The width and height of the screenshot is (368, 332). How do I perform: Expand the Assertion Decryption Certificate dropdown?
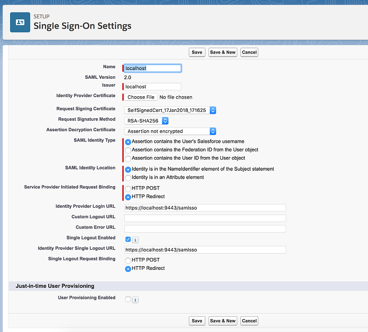click(x=170, y=131)
